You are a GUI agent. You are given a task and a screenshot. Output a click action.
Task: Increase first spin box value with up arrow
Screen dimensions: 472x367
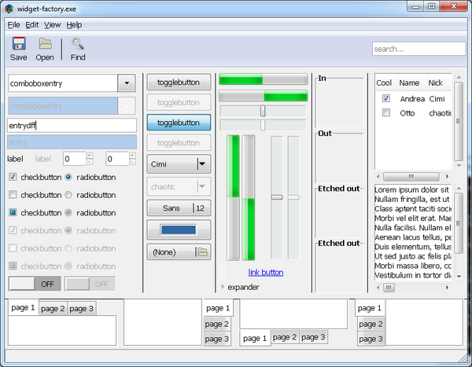(89, 155)
